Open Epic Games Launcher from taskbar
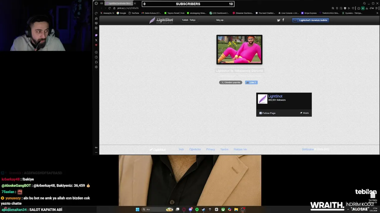The width and height of the screenshot is (380, 213). tap(210, 209)
